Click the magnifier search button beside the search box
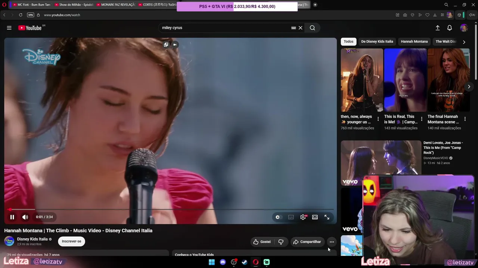Image resolution: width=478 pixels, height=268 pixels. (313, 28)
